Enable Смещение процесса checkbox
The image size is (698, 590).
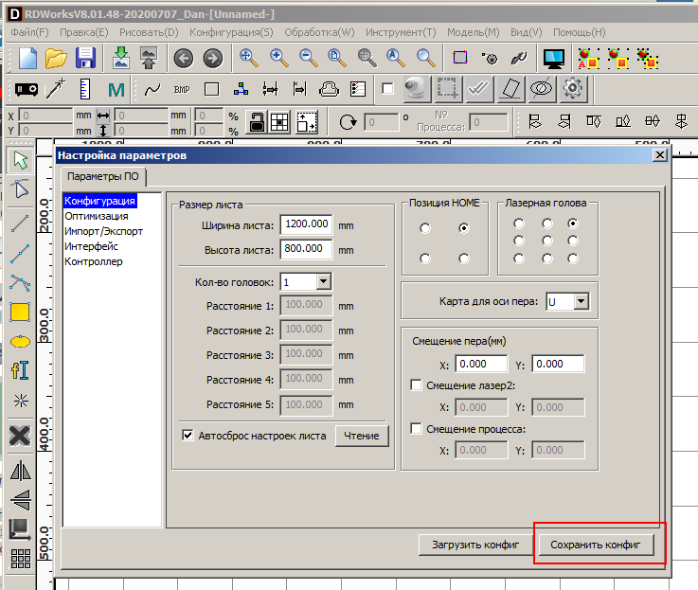416,429
